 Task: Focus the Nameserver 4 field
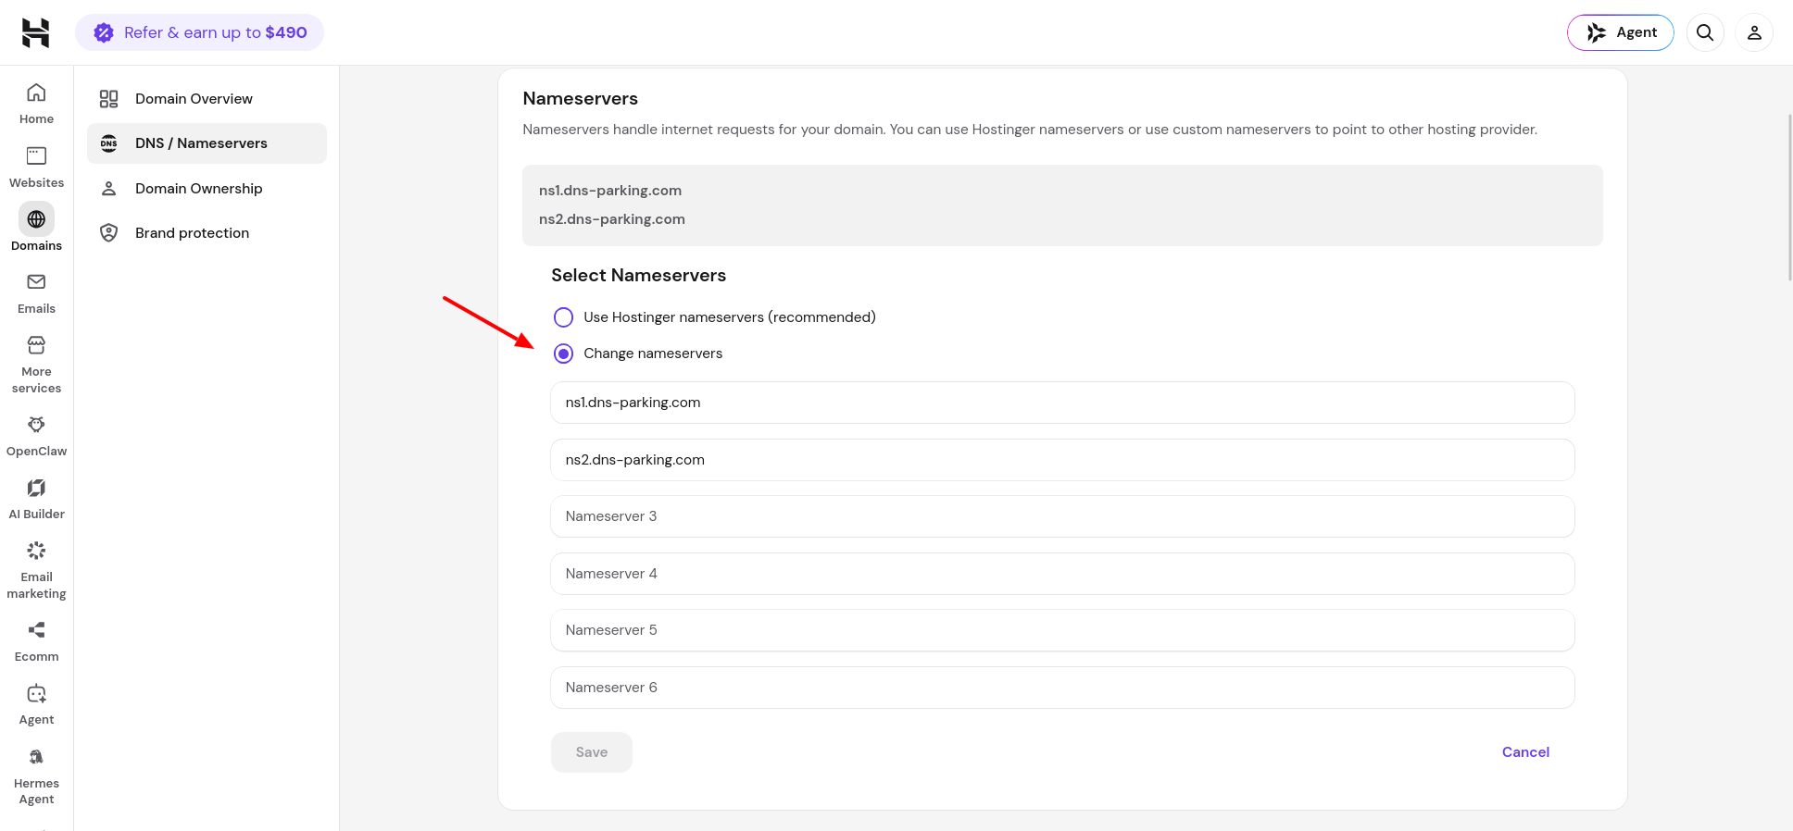1062,574
